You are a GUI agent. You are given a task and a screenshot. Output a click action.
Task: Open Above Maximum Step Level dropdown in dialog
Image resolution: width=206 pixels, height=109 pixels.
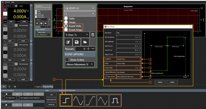coord(129,77)
